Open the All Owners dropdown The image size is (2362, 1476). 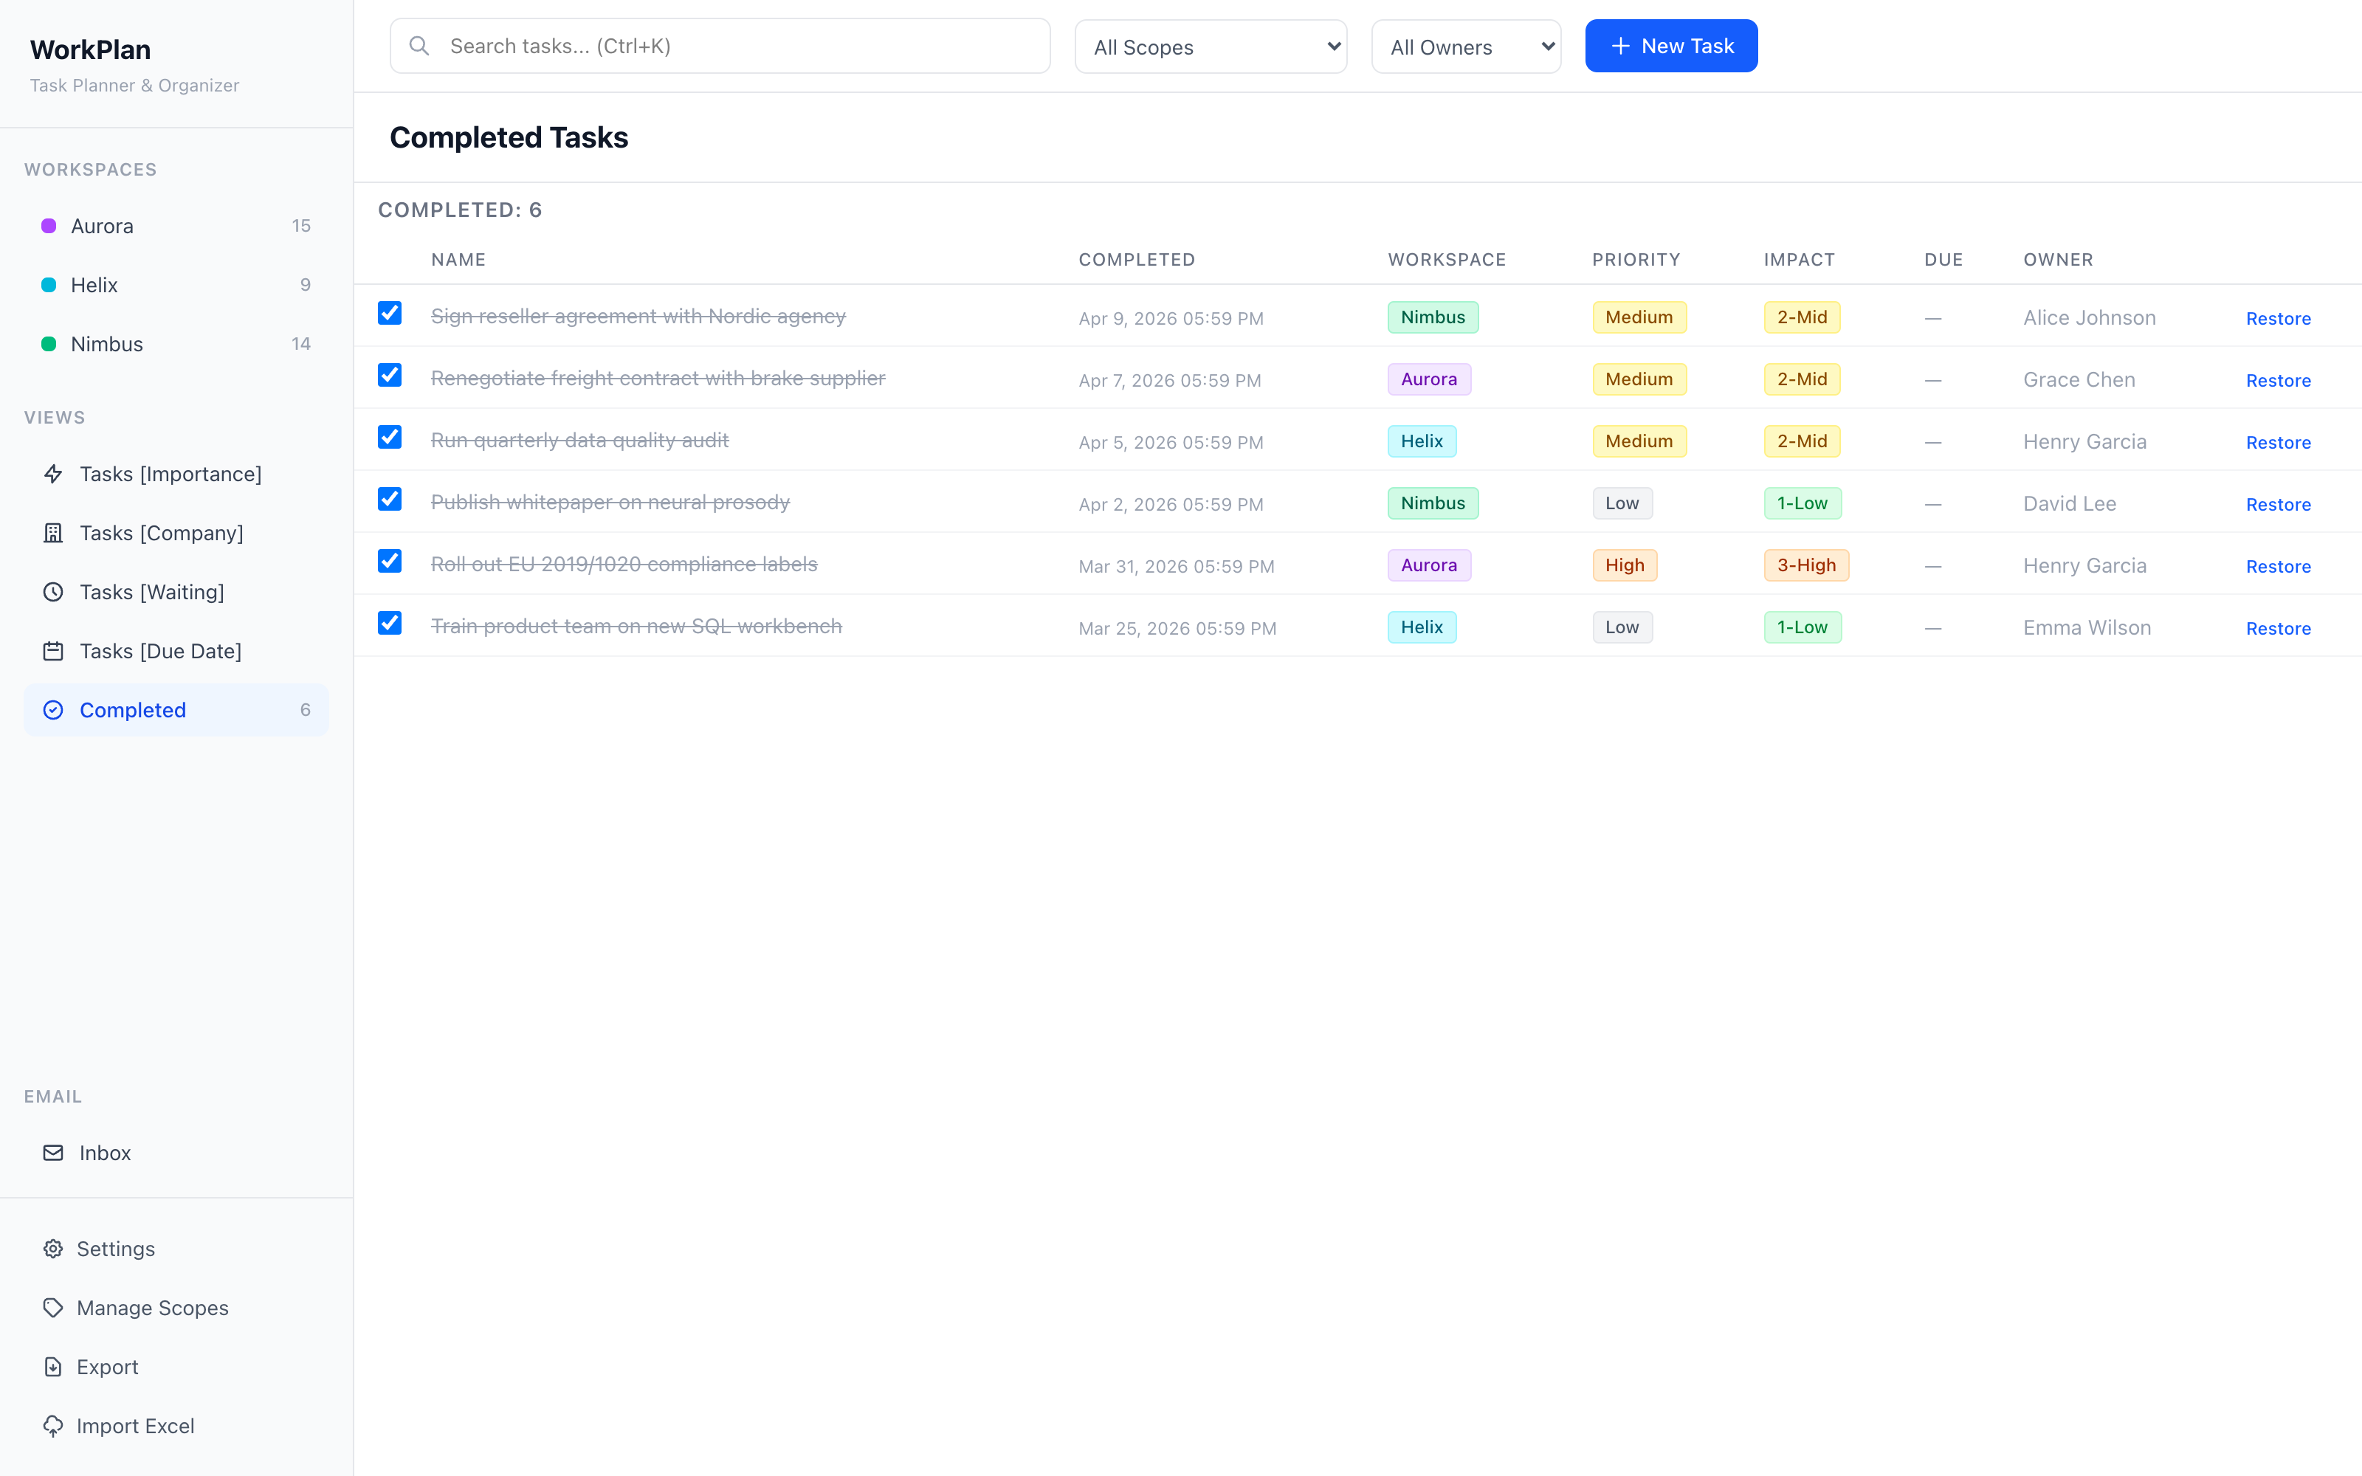click(1466, 46)
